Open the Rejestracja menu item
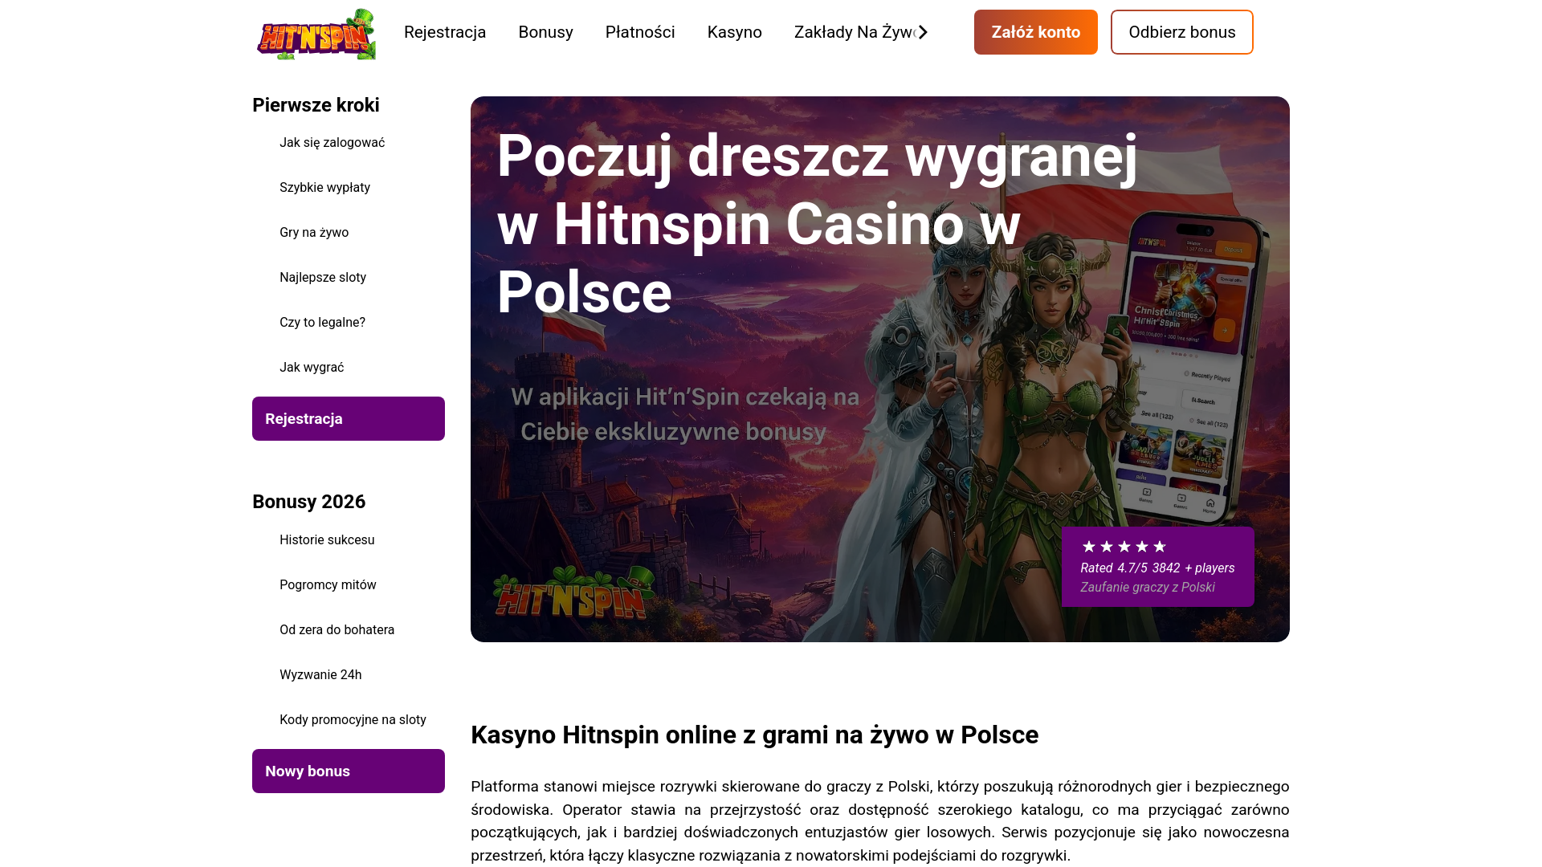This screenshot has width=1542, height=867. (x=445, y=32)
